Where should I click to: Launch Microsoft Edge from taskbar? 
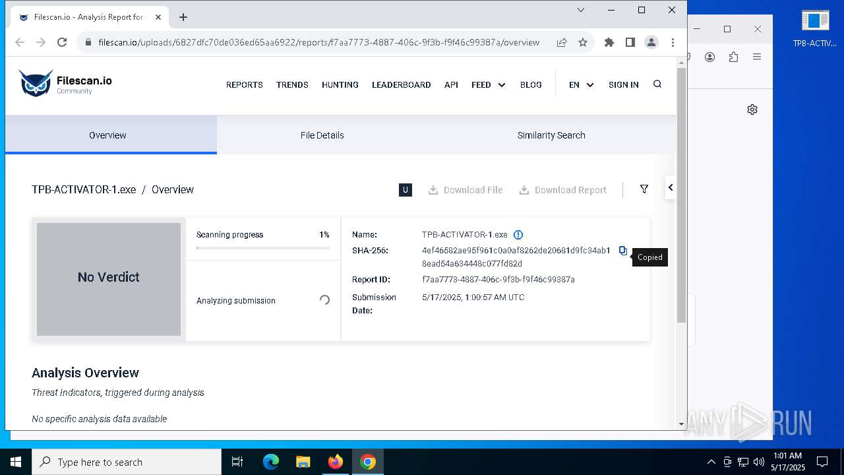pyautogui.click(x=271, y=462)
